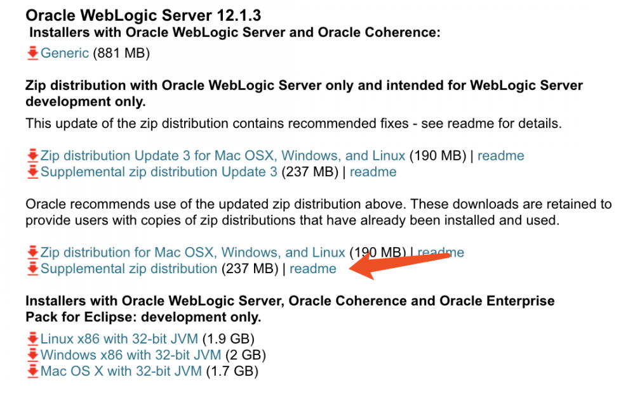Viewport: 635px width, 393px height.
Task: Download Windows x86 with 32-bit JVM
Action: (131, 355)
